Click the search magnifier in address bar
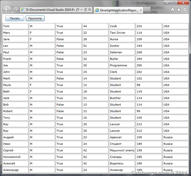The image size is (191, 176). point(77,9)
